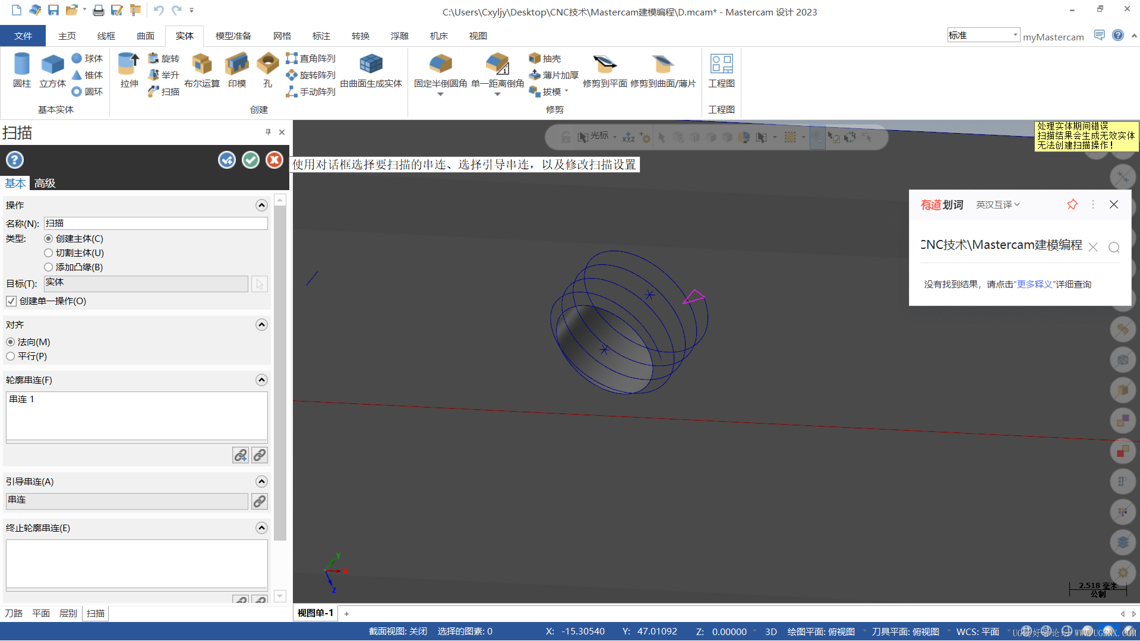Image resolution: width=1140 pixels, height=641 pixels.
Task: Toggle Create Single Operation (创建单一操作) checkbox
Action: (11, 301)
